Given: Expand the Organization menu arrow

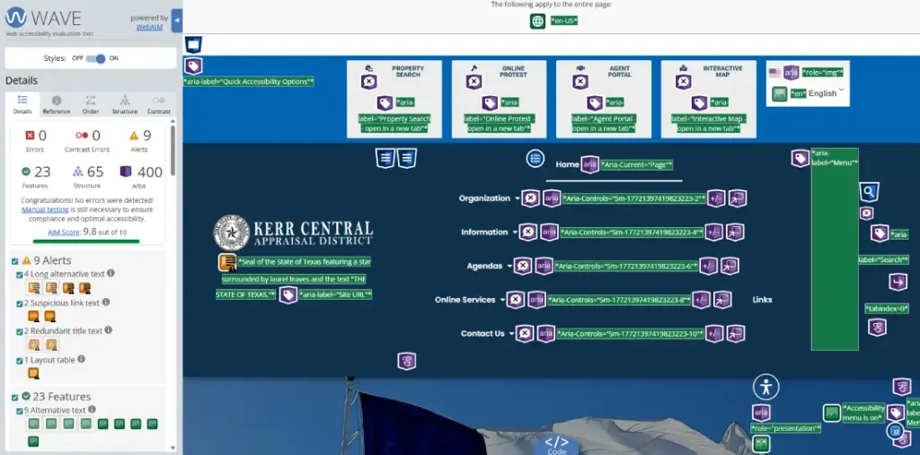Looking at the screenshot, I should (517, 198).
